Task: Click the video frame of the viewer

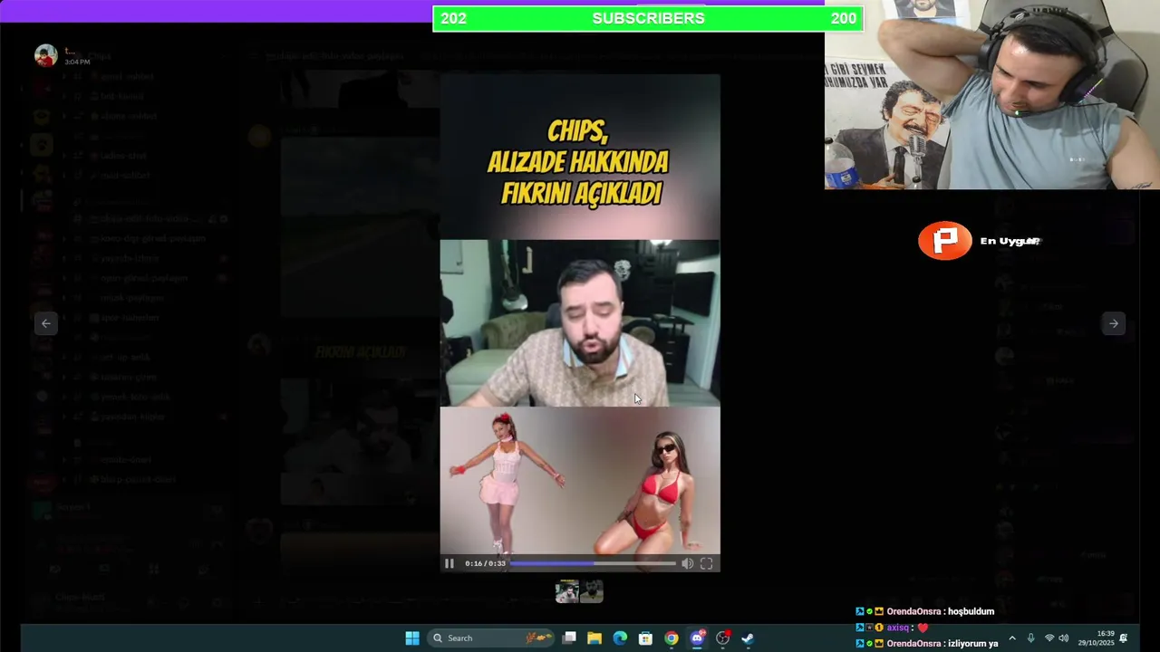Action: pyautogui.click(x=580, y=323)
